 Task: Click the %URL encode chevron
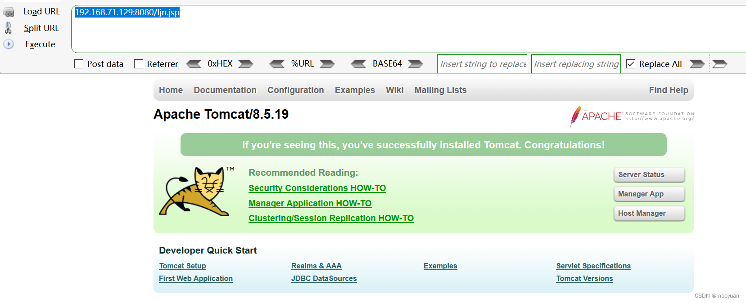coord(328,64)
